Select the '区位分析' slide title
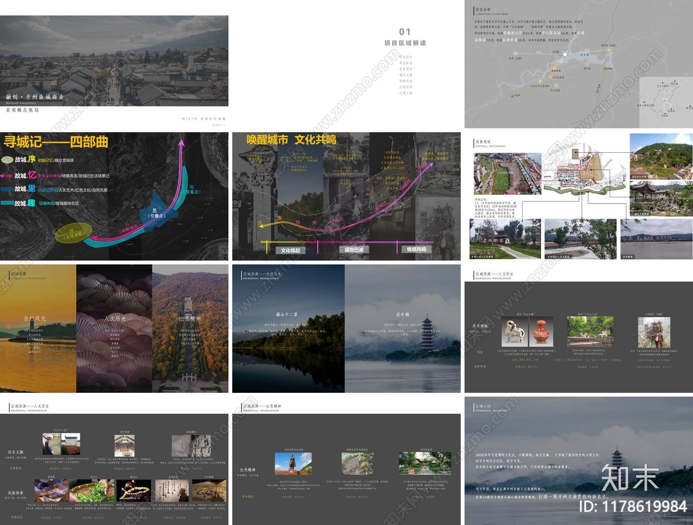Screen dimensions: 693x525 point(483,10)
